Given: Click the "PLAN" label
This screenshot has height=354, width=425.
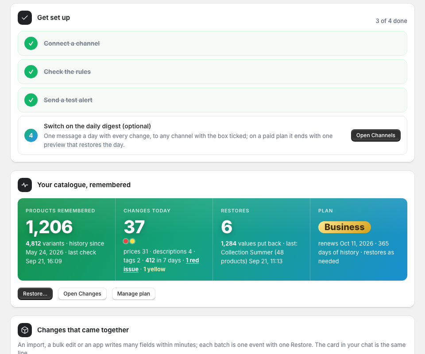Looking at the screenshot, I should click(325, 211).
